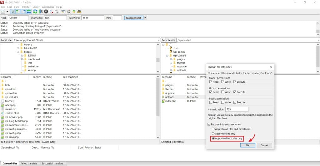Click index.php icon in remote file list
The width and height of the screenshot is (320, 166).
pos(163,101)
